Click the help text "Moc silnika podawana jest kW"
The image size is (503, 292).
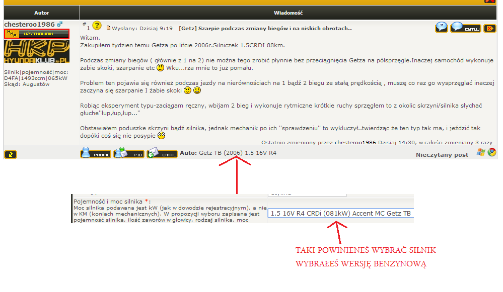click(170, 214)
